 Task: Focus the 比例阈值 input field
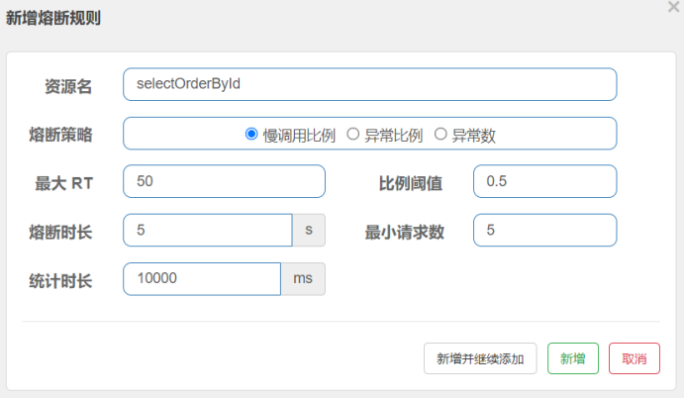point(544,181)
